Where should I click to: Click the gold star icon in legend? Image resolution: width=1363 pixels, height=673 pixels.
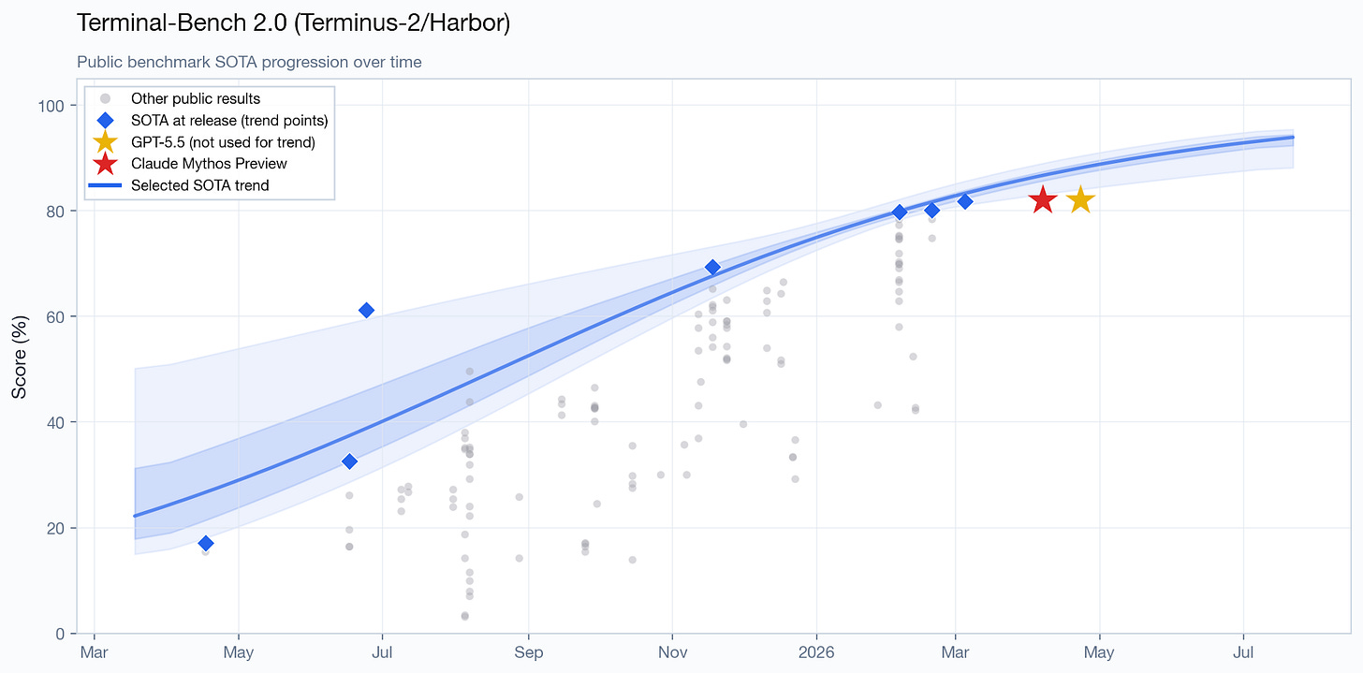106,142
